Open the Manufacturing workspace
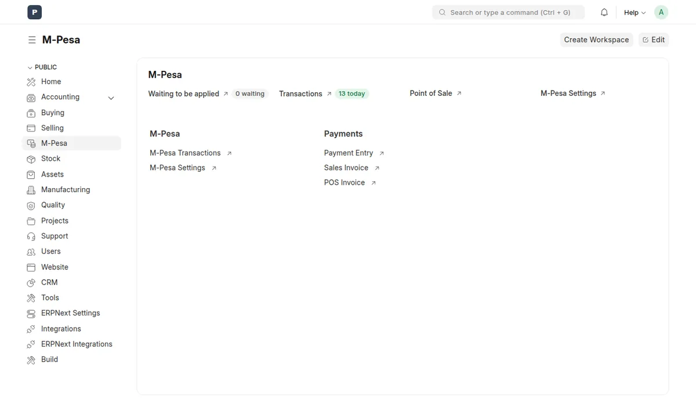Screen dimensions: 696x418 click(66, 190)
